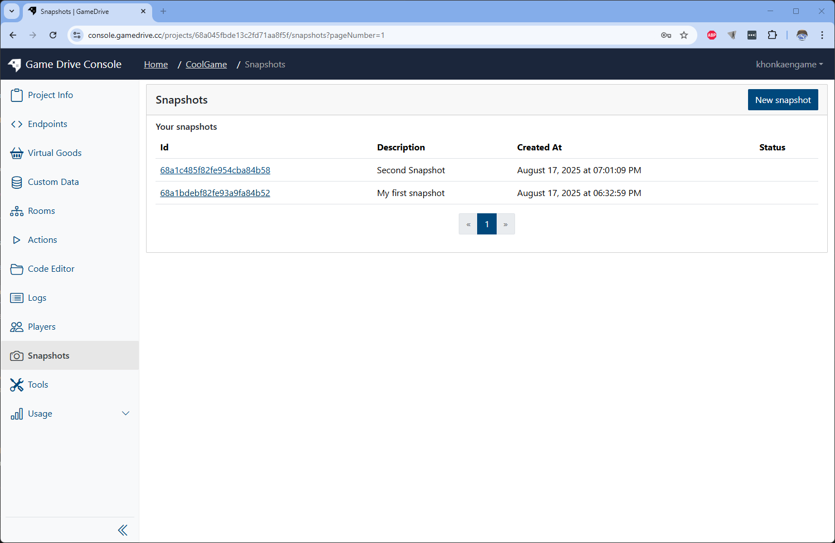This screenshot has width=835, height=543.
Task: Expand the Usage submenu chevron
Action: point(125,413)
